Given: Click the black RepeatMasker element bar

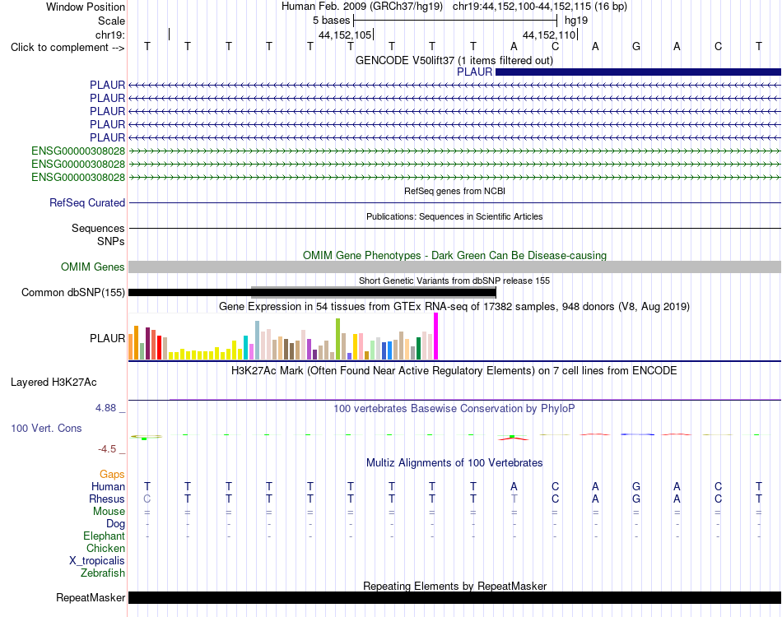Looking at the screenshot, I should tap(455, 597).
